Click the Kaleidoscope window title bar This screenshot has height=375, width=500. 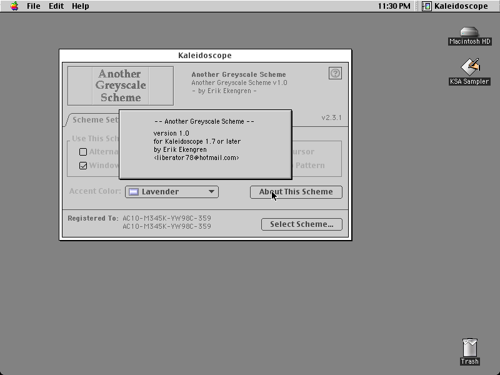[205, 56]
